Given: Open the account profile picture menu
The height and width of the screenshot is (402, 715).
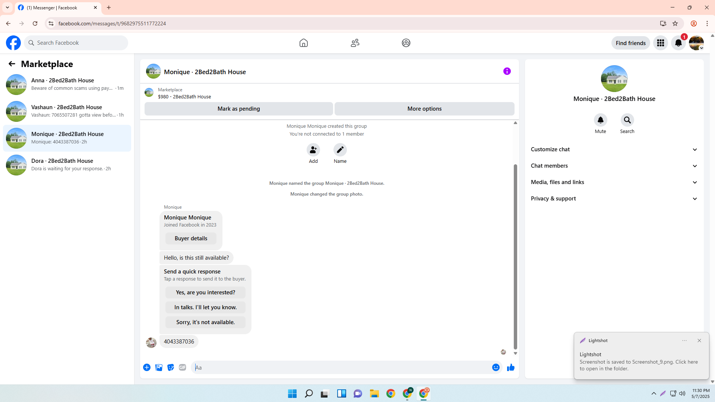Looking at the screenshot, I should pyautogui.click(x=696, y=43).
